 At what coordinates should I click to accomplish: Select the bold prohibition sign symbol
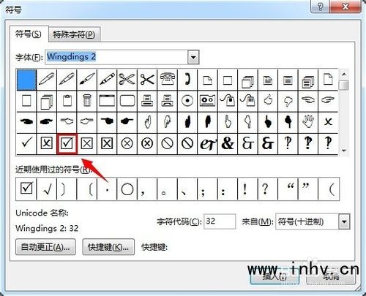[187, 143]
